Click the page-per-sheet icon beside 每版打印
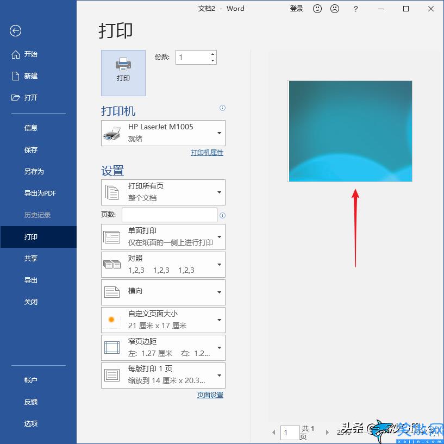Image resolution: width=444 pixels, height=444 pixels. point(112,376)
